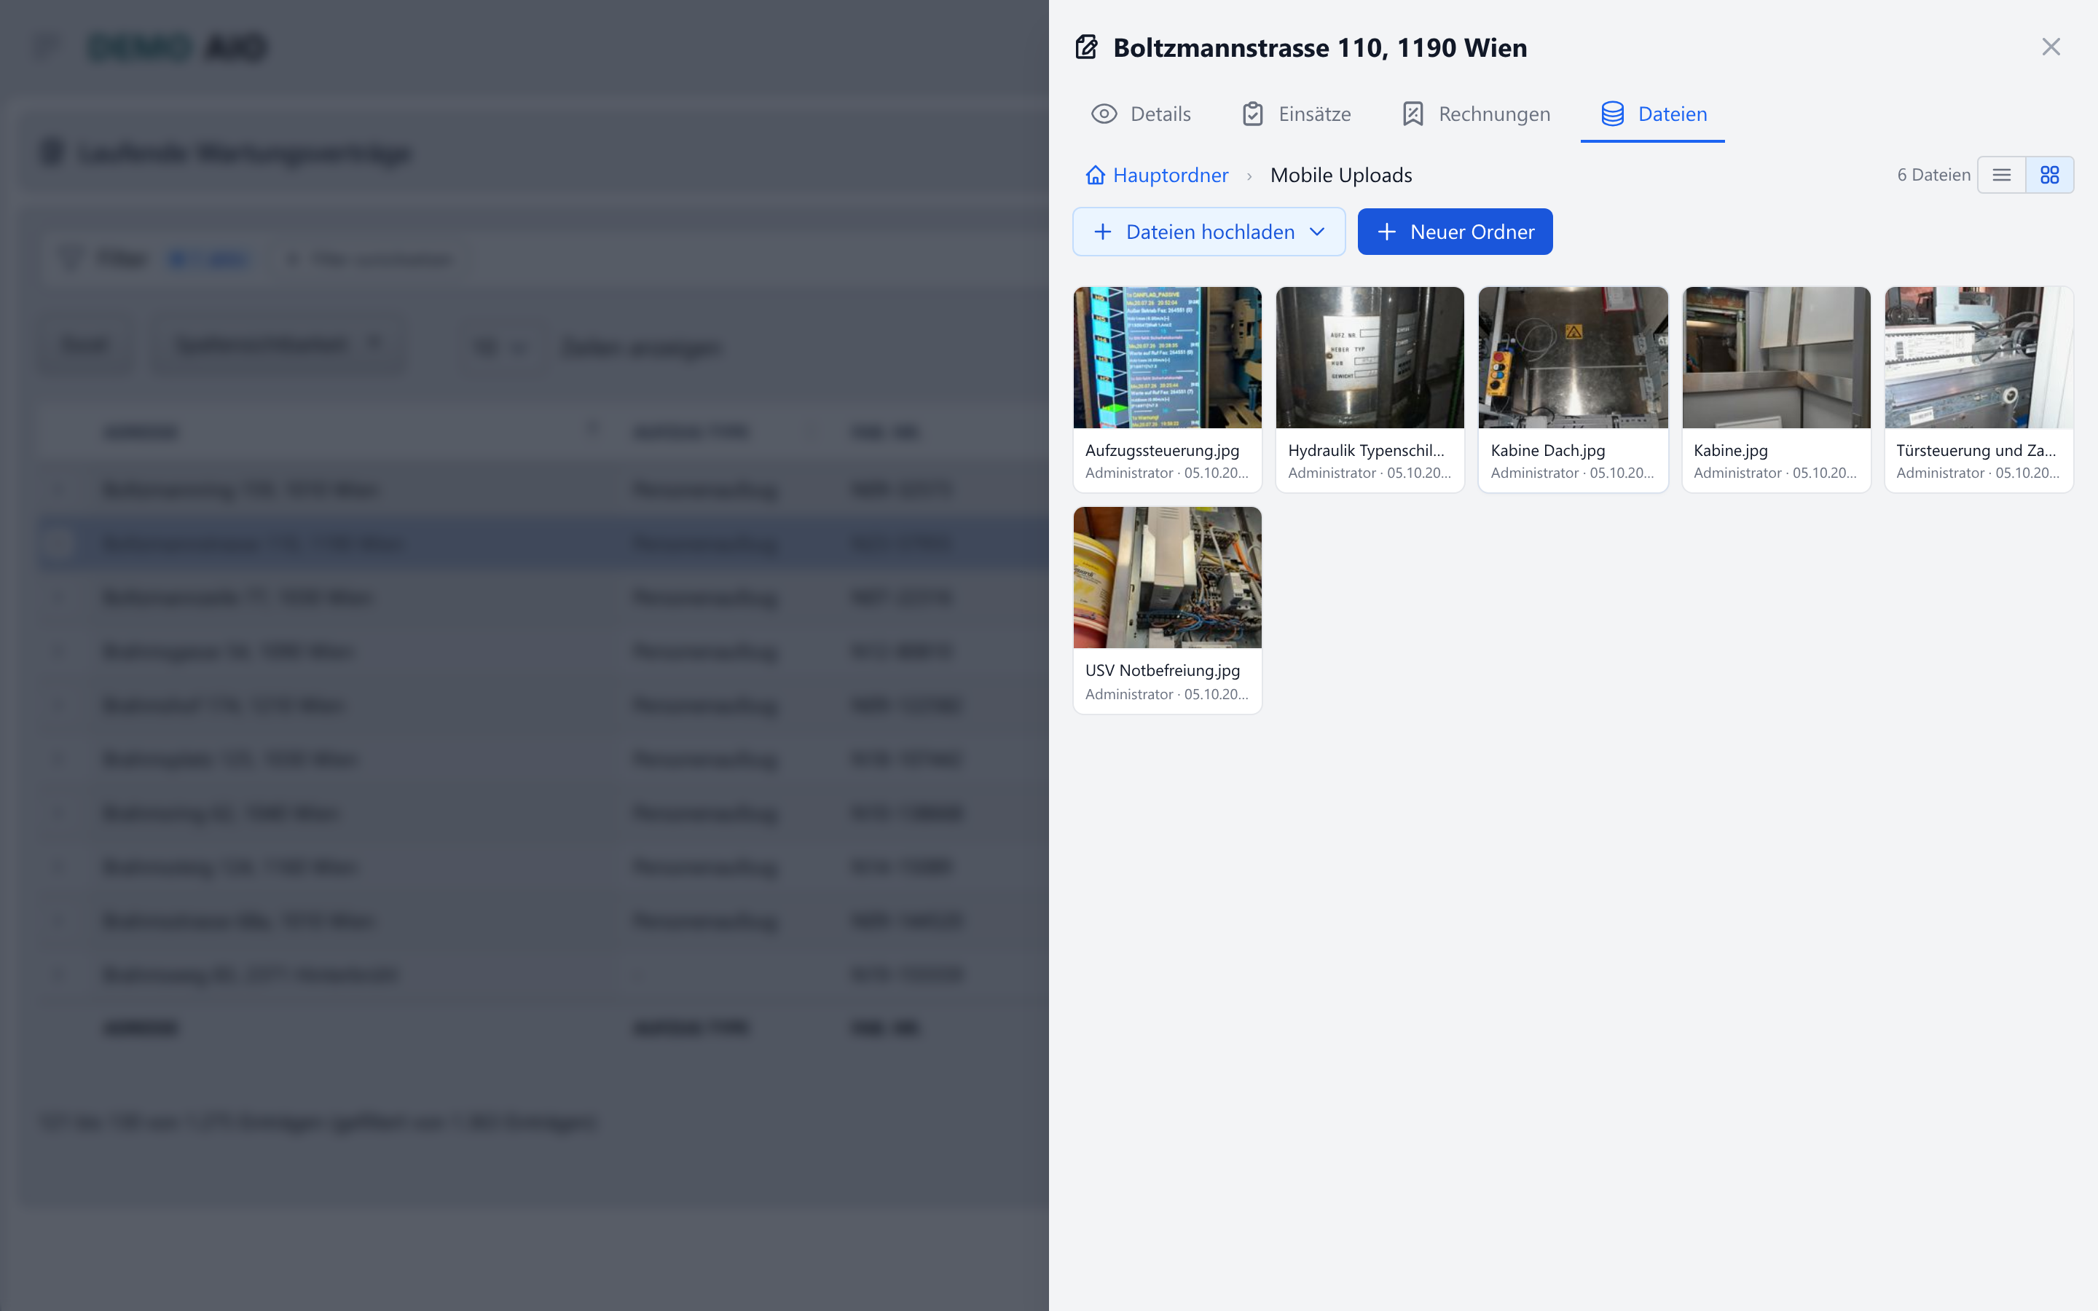Click plus icon in Neuer Ordner button
The height and width of the screenshot is (1311, 2098).
(1386, 232)
